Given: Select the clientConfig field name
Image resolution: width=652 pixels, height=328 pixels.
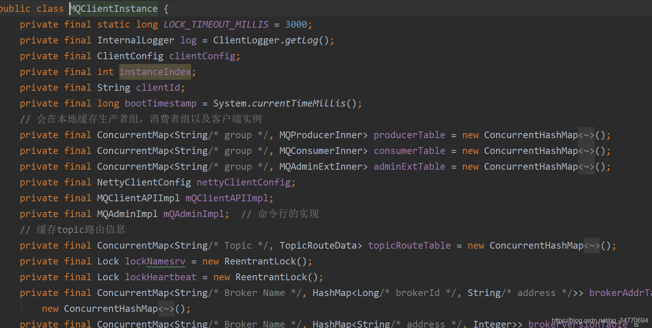Looking at the screenshot, I should pyautogui.click(x=202, y=56).
